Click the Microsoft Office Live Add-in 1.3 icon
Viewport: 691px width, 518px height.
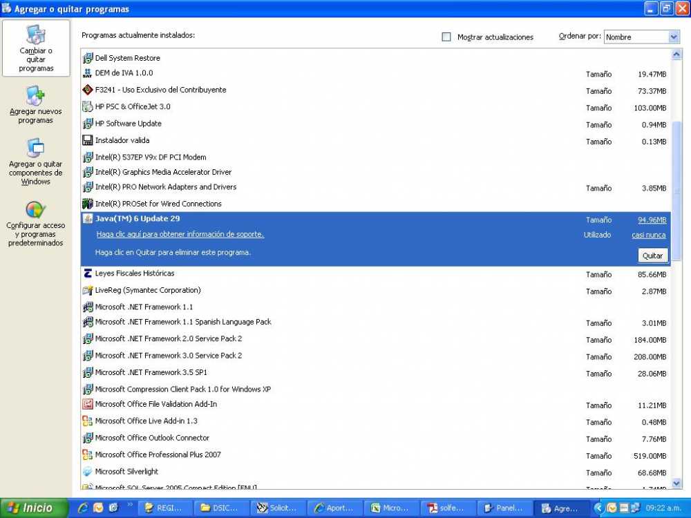click(x=88, y=421)
